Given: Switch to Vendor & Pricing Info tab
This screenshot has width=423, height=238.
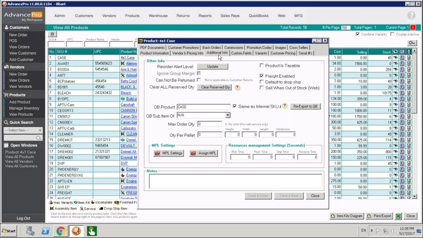Looking at the screenshot, I should point(188,53).
